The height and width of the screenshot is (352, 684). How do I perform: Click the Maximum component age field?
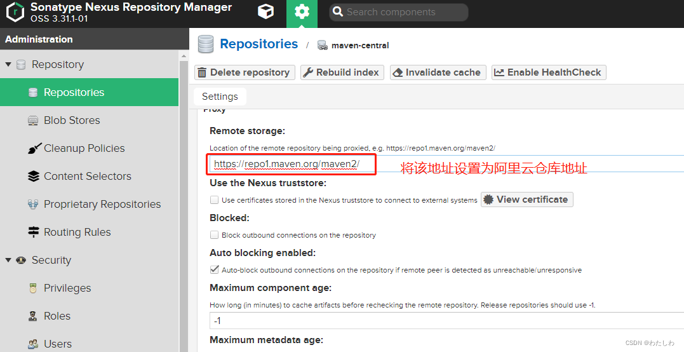coord(446,321)
